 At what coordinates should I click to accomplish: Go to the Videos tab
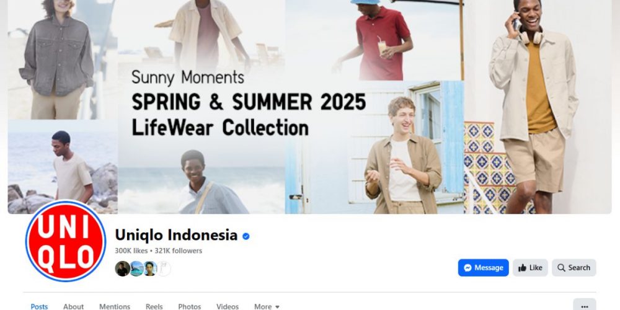click(228, 306)
